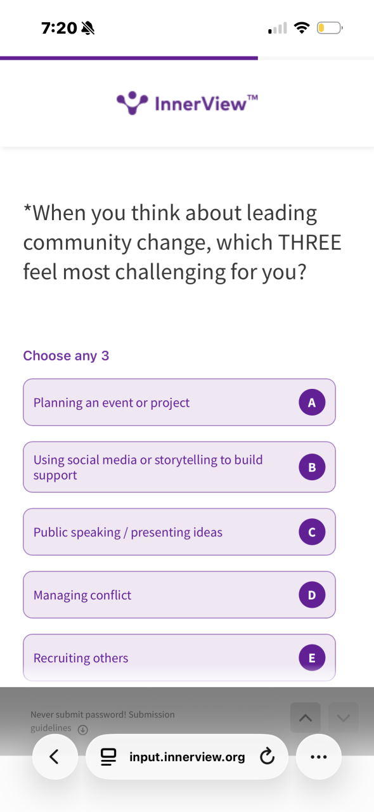The height and width of the screenshot is (812, 374).
Task: Check the Public speaking / presenting ideas option
Action: [x=179, y=532]
